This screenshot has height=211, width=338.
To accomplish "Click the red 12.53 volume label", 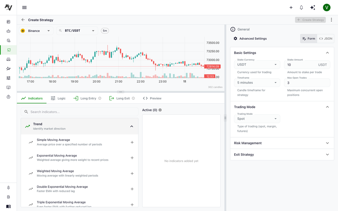I will (210, 76).
